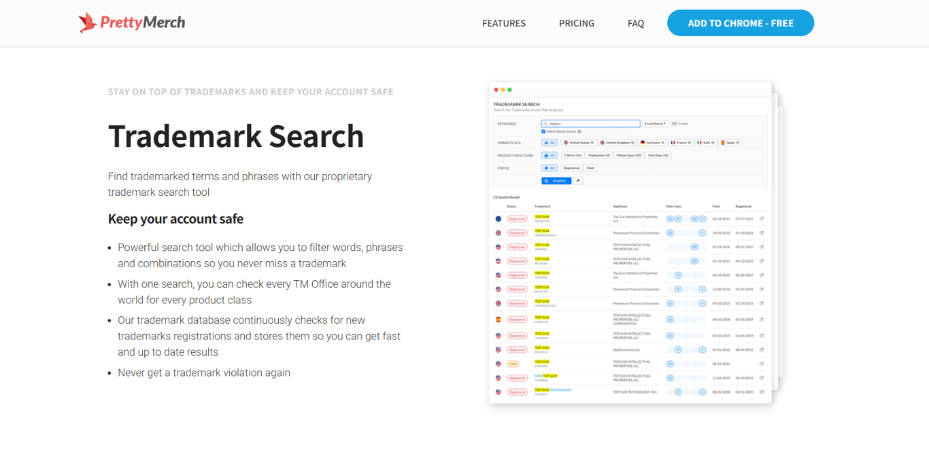Toggle the United Kingdom marketplace filter
The width and height of the screenshot is (929, 457).
point(617,143)
